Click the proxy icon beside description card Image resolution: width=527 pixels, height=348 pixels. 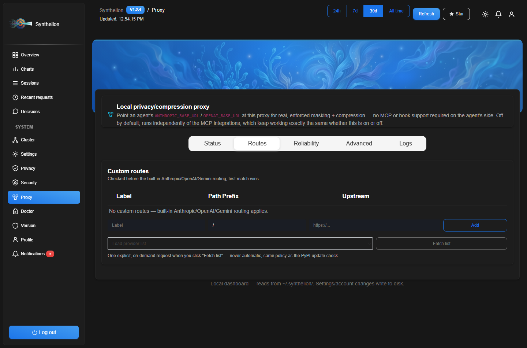click(x=111, y=115)
